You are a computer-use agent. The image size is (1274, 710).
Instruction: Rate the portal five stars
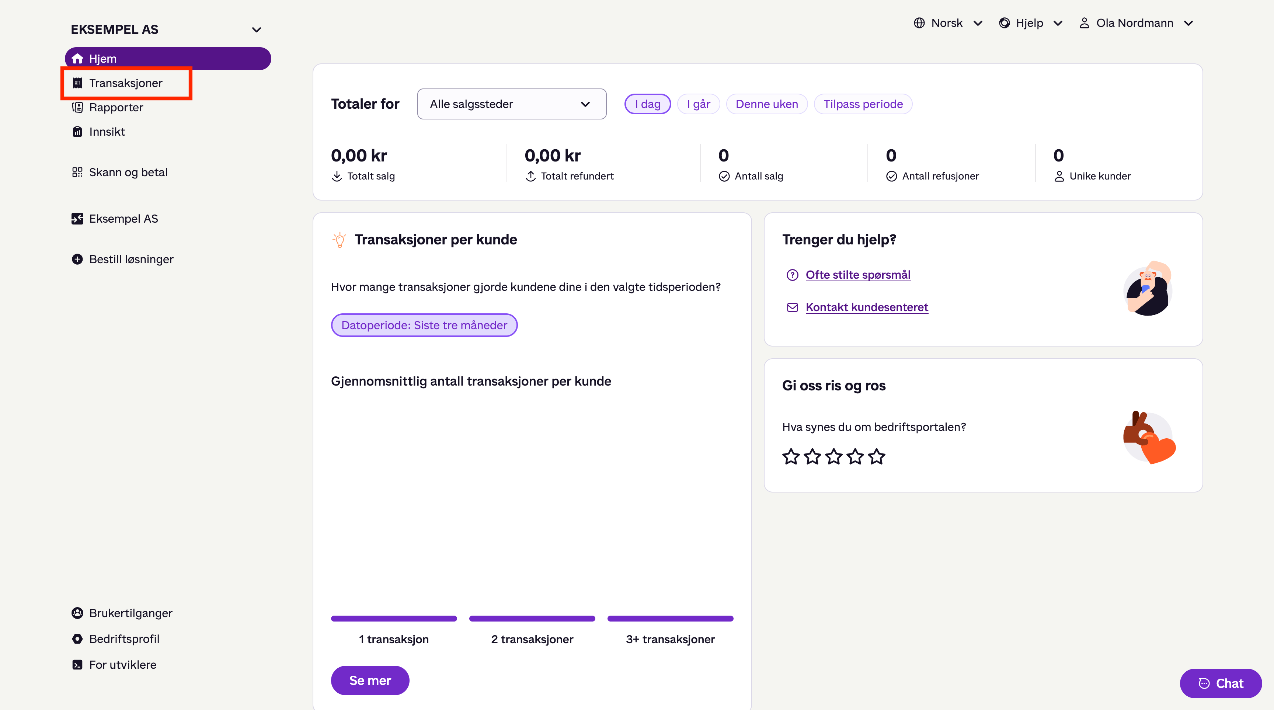[877, 456]
